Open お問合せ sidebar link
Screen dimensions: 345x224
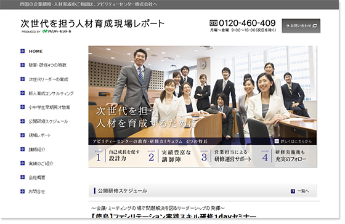(37, 191)
